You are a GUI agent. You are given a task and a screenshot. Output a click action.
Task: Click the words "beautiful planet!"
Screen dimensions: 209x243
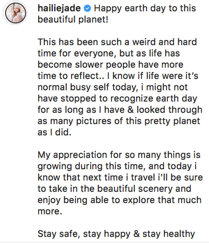(69, 20)
